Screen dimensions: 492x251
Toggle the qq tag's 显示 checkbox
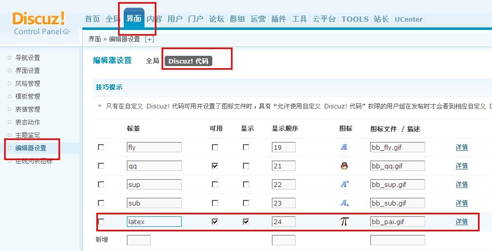point(246,166)
